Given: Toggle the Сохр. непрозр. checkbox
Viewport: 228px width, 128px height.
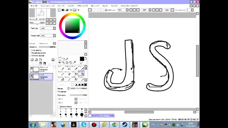Looking at the screenshot, I should click(30, 50).
